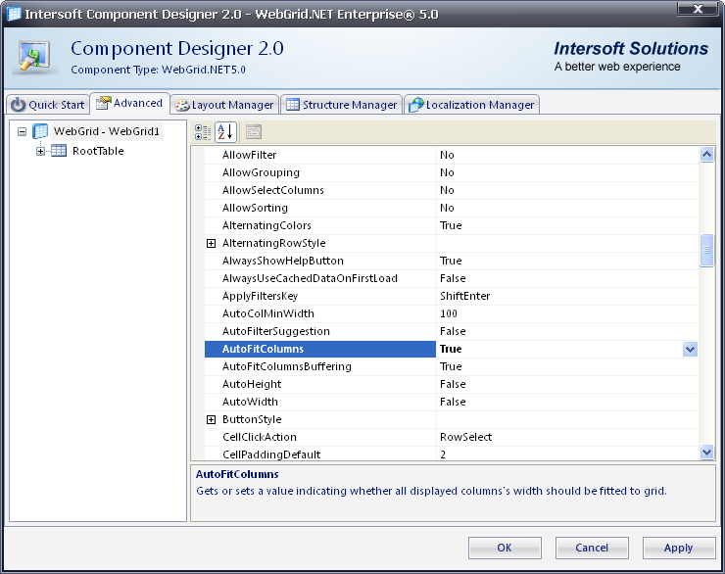Select the RootTable tree item
This screenshot has height=574, width=725.
click(x=98, y=151)
